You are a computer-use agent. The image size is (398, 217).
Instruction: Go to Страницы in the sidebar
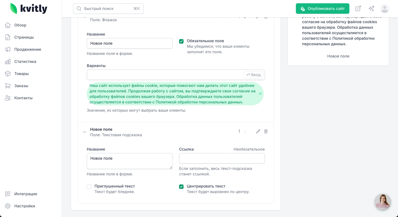pyautogui.click(x=24, y=37)
